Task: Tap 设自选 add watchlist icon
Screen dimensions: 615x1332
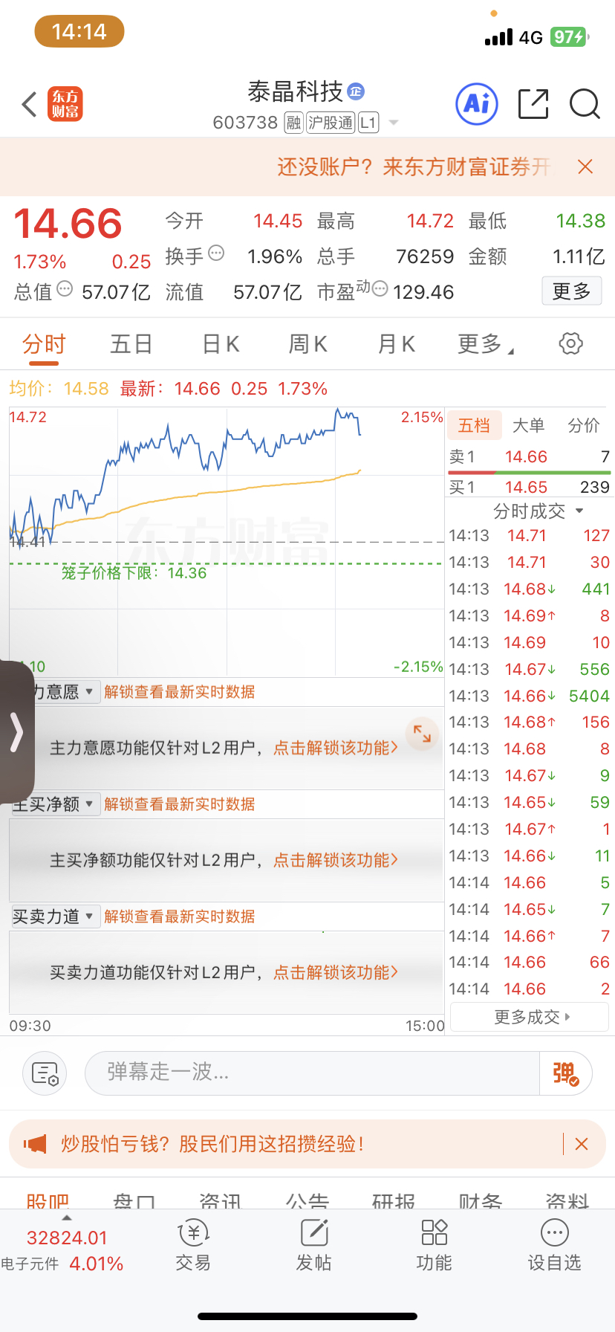Action: pyautogui.click(x=554, y=1245)
